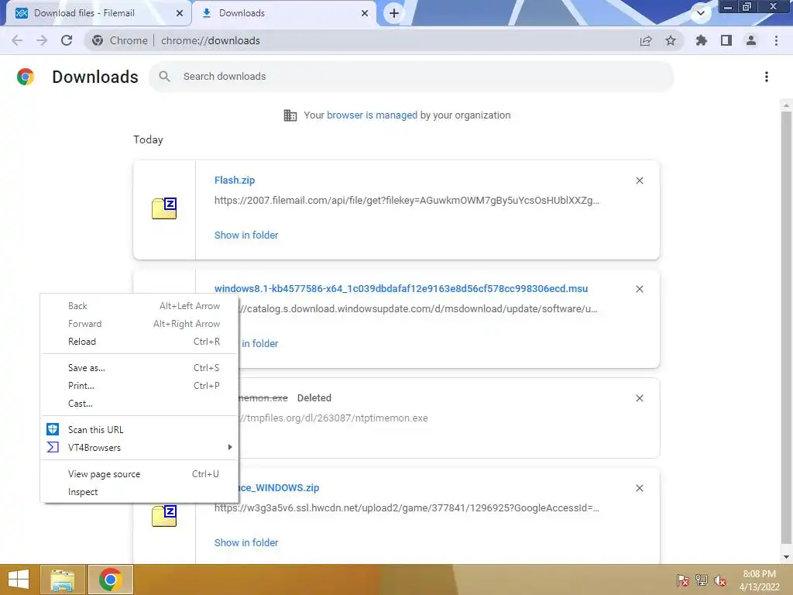Viewport: 793px width, 595px height.
Task: Select Inspect from the context menu
Action: [x=139, y=492]
